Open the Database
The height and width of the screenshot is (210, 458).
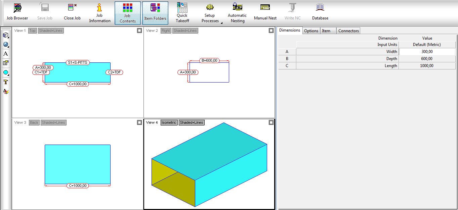pos(320,13)
